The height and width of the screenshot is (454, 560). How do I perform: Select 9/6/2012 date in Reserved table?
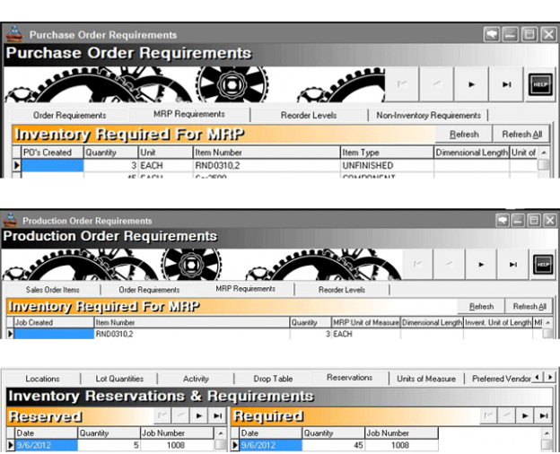click(x=47, y=445)
